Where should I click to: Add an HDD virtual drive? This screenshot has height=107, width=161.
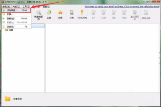point(124,14)
